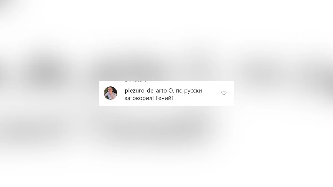Image resolution: width=333 pixels, height=187 pixels.
Task: Like the comment with the heart icon
Action: tap(224, 93)
